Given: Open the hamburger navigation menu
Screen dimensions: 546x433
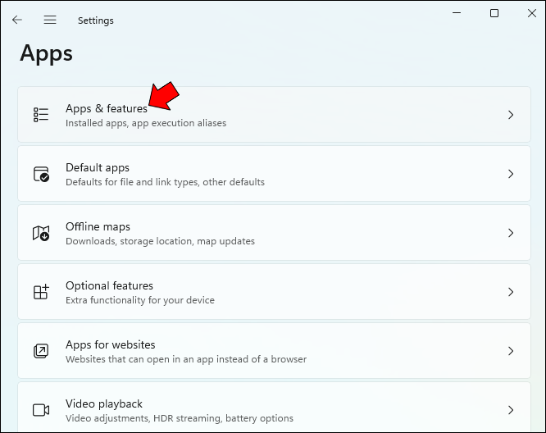Looking at the screenshot, I should [50, 20].
